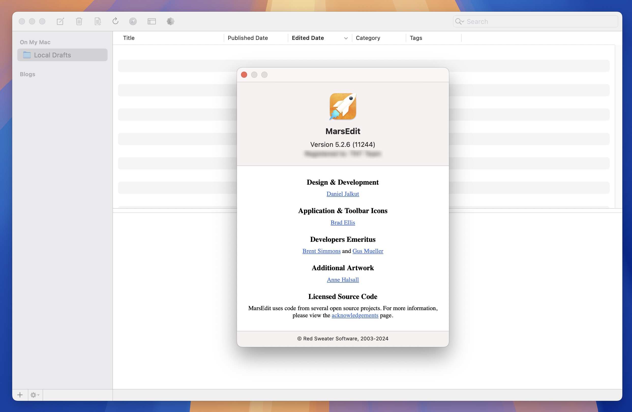Click the Brad Ellis icon credits link

342,222
